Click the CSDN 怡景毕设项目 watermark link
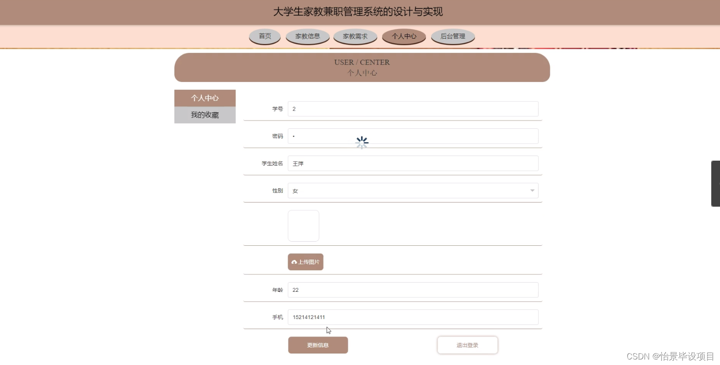720x365 pixels. [669, 356]
